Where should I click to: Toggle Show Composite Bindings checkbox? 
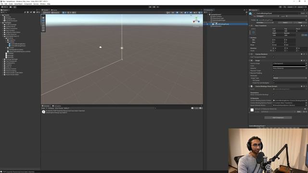click(x=274, y=95)
